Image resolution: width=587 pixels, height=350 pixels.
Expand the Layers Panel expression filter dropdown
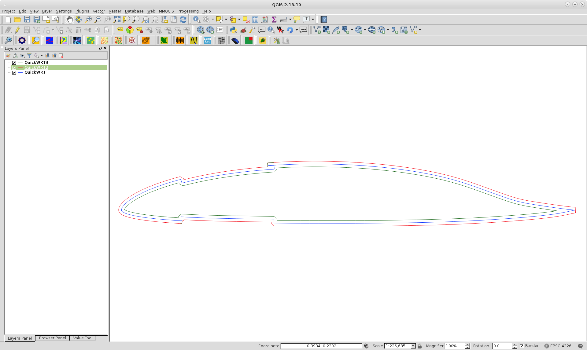tap(42, 56)
